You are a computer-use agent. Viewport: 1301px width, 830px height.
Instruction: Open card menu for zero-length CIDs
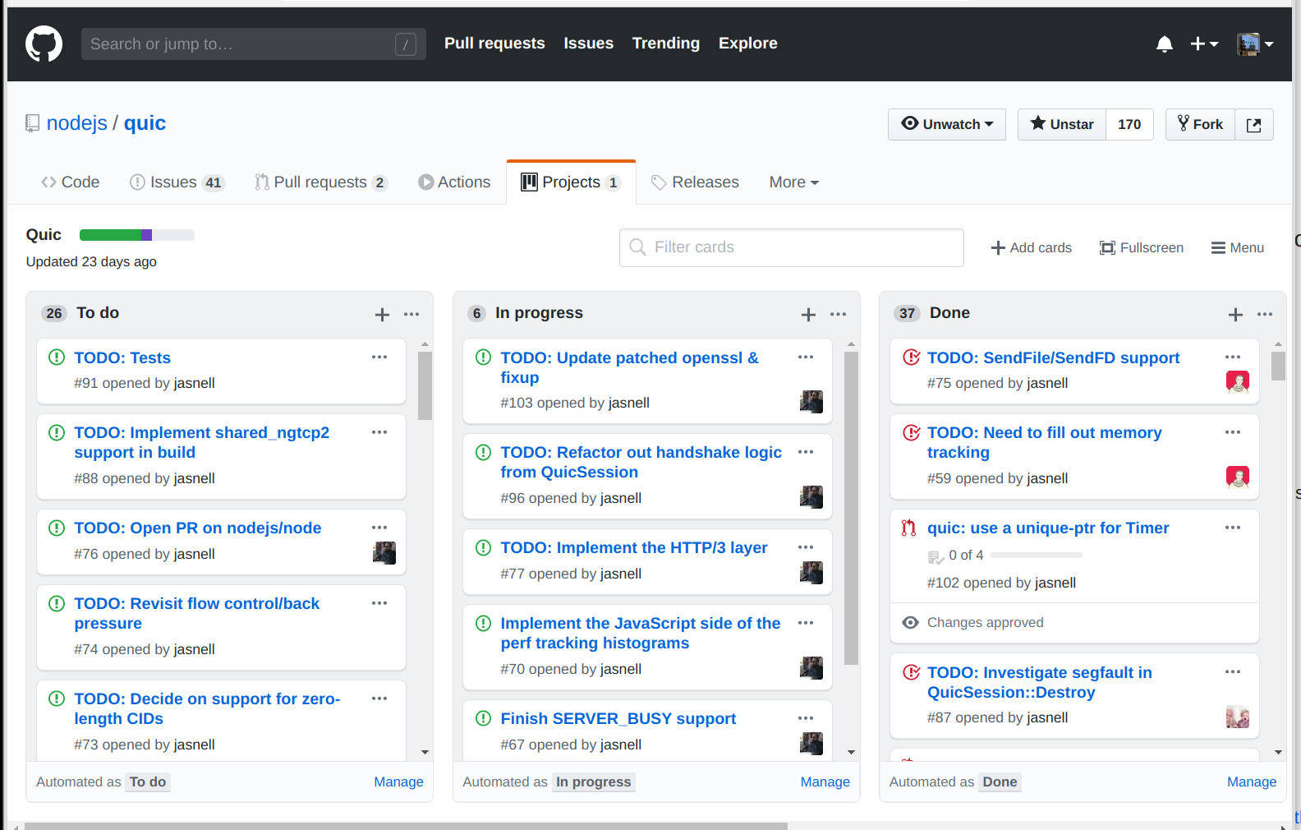[379, 699]
